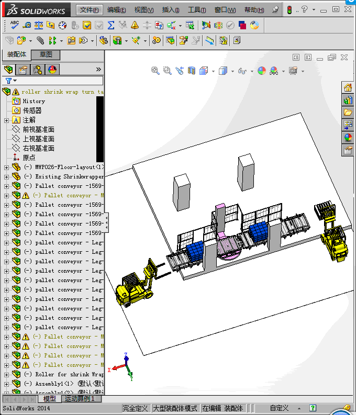Open File Explorer folder side tab
The image size is (356, 415).
coord(348,113)
